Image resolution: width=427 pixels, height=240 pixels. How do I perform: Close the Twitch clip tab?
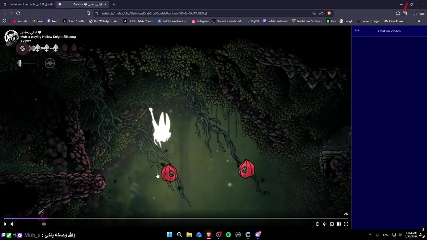pyautogui.click(x=106, y=4)
